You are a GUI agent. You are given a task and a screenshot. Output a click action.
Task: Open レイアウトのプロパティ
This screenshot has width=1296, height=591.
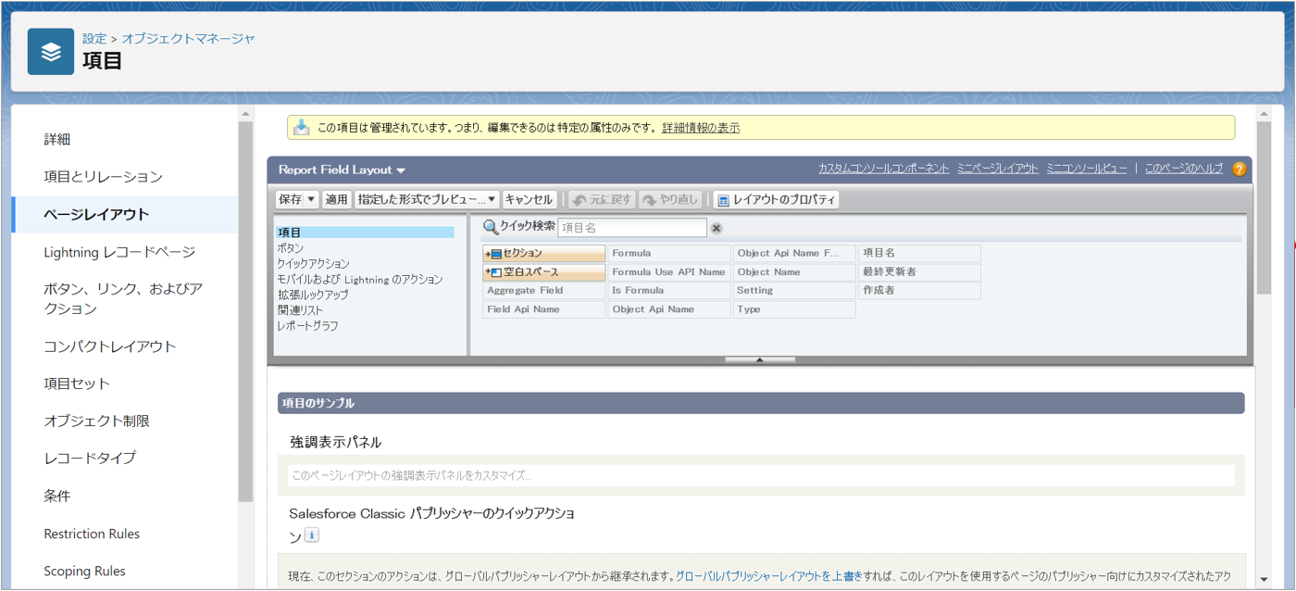click(x=776, y=199)
